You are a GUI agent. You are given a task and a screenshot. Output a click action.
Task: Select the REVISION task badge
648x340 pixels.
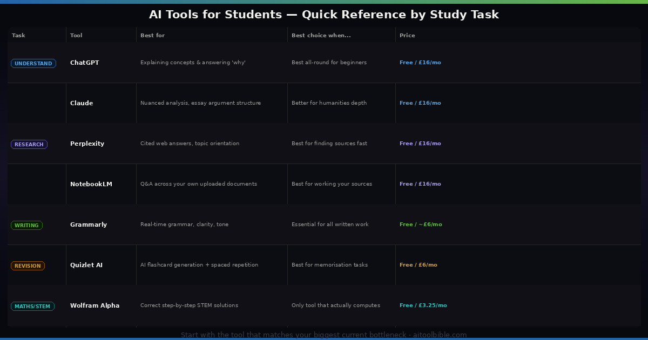point(28,266)
